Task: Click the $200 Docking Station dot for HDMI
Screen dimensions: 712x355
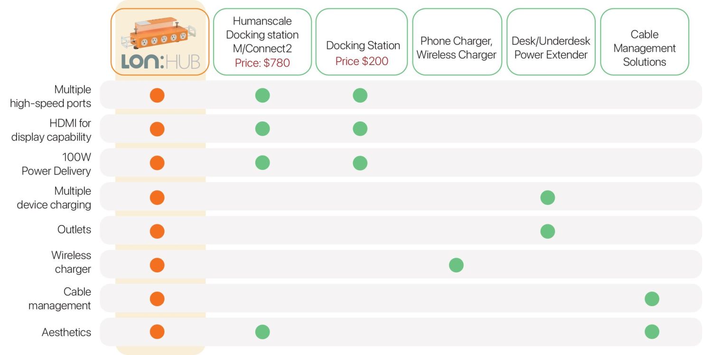Action: pos(360,129)
